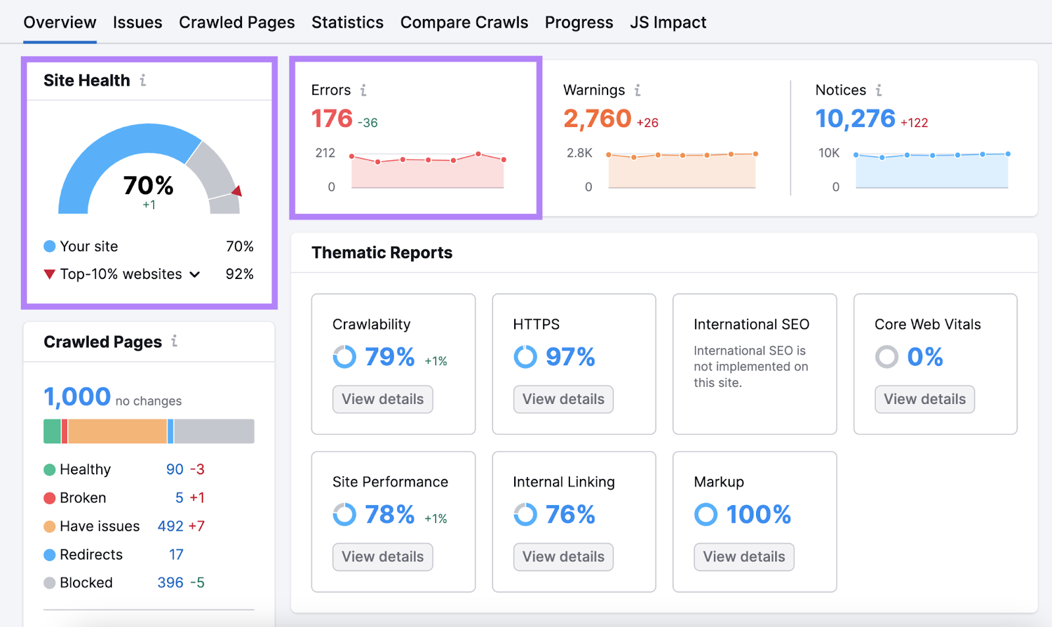Open the Site Health info tooltip
1052x627 pixels.
(x=142, y=80)
